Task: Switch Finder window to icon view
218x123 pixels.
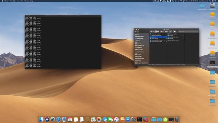Action: (x=151, y=31)
